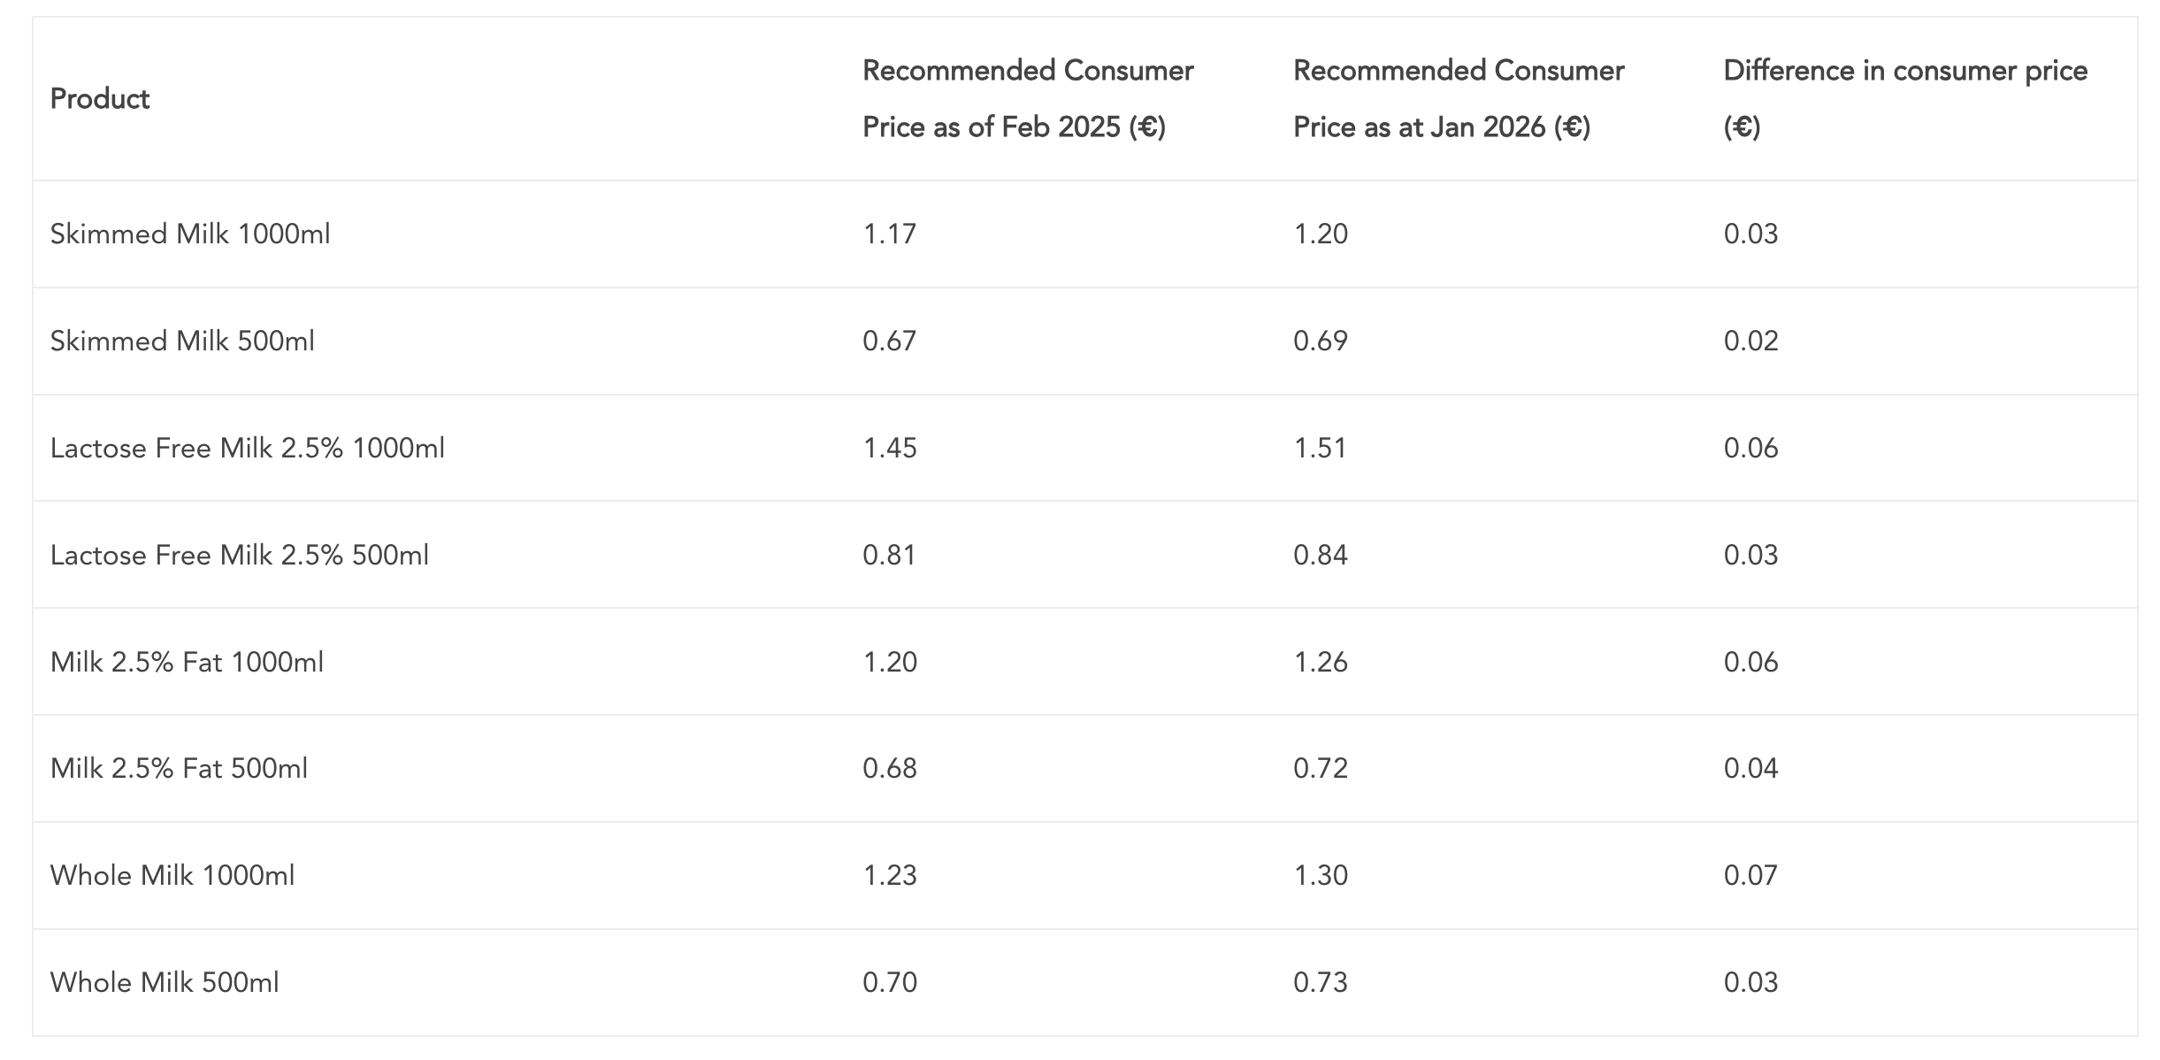Click the 1.26 Jan 2026 price value
The image size is (2160, 1060).
(1320, 663)
